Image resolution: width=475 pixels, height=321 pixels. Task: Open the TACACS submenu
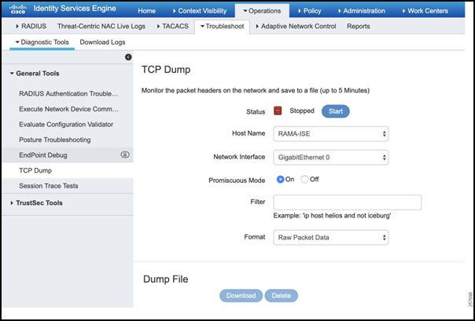pyautogui.click(x=173, y=27)
